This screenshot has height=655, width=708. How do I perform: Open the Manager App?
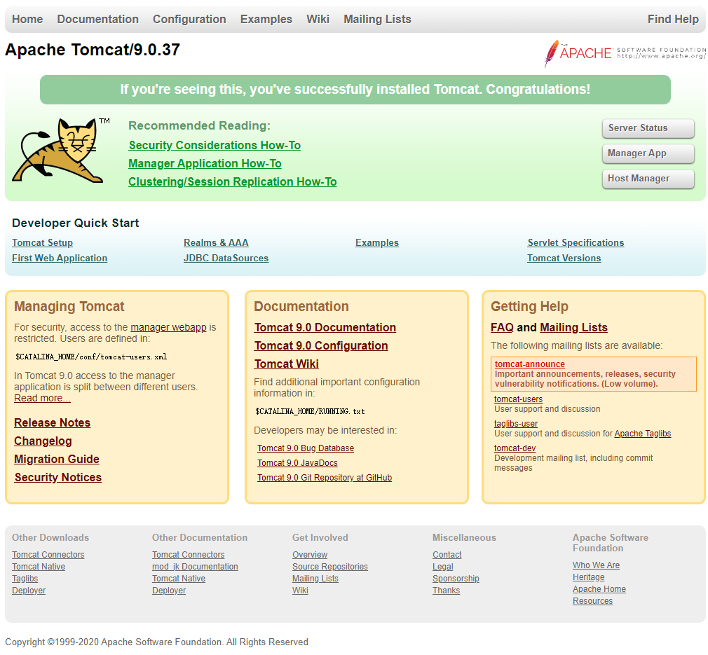(647, 153)
